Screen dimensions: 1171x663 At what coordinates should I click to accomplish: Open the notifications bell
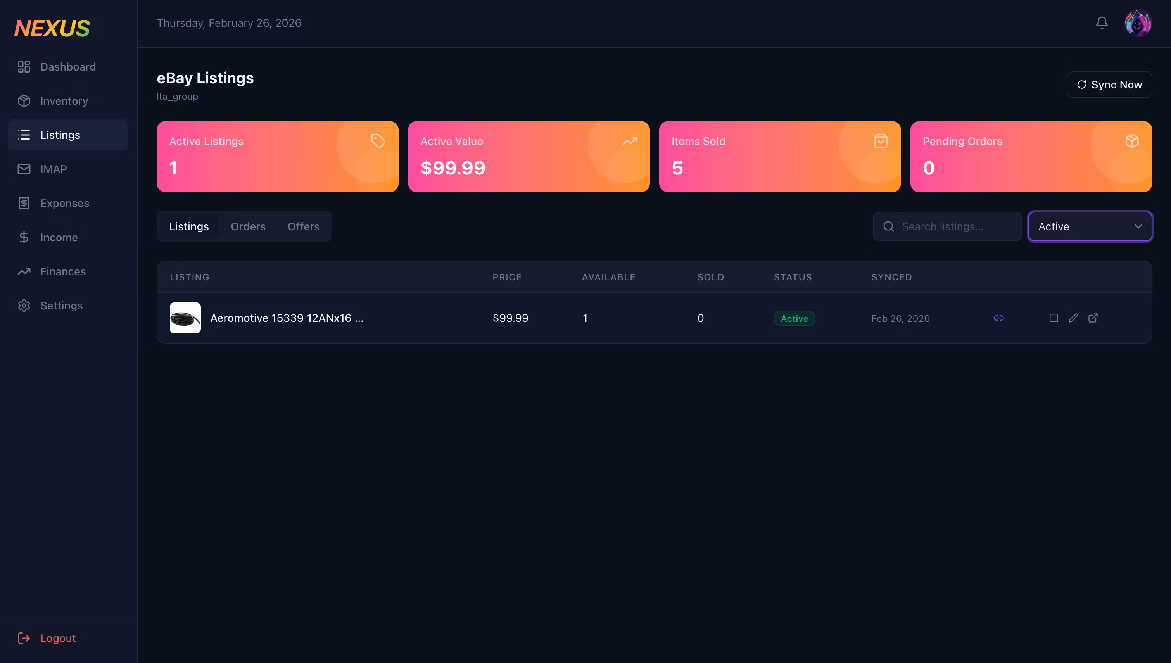[x=1101, y=23]
